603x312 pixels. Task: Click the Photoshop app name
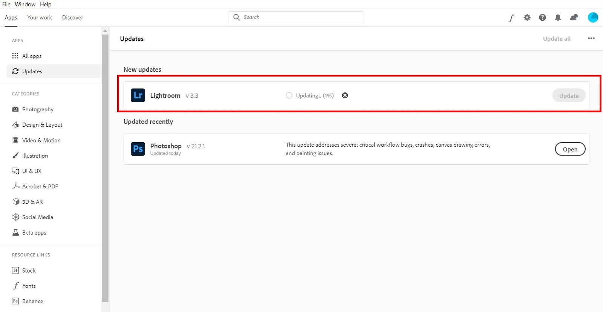[x=166, y=146]
